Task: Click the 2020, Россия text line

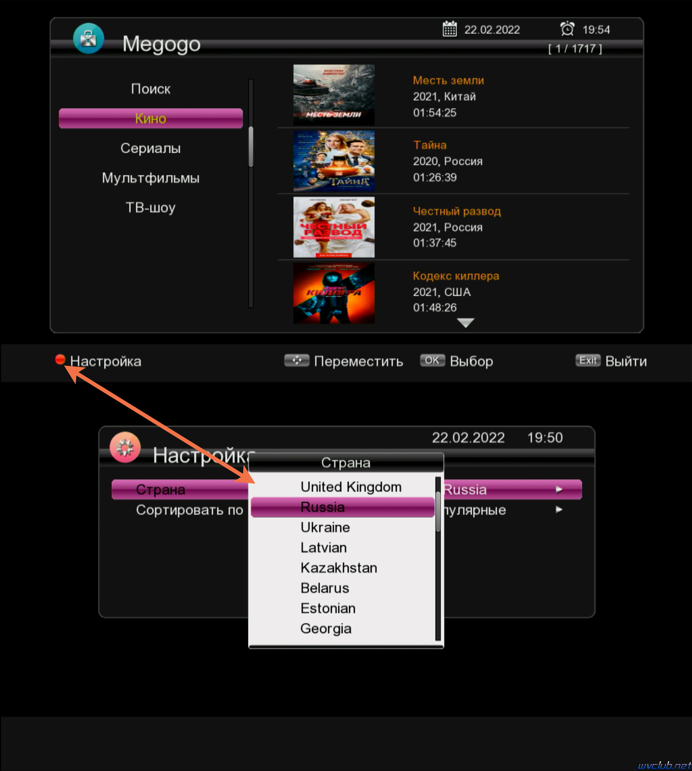Action: click(x=448, y=161)
